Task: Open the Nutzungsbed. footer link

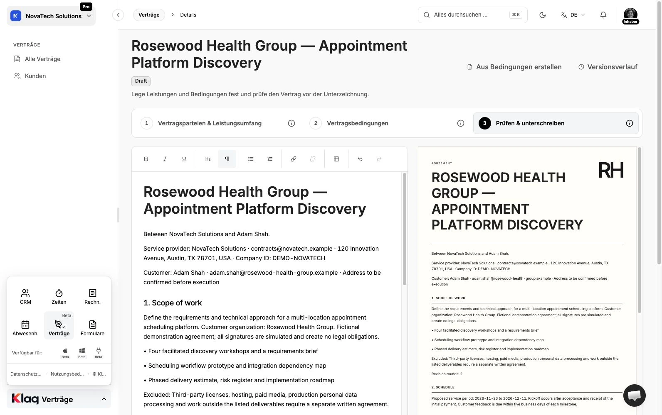Action: click(67, 374)
